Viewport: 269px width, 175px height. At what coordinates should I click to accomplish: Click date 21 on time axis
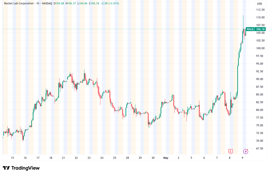coord(64,158)
